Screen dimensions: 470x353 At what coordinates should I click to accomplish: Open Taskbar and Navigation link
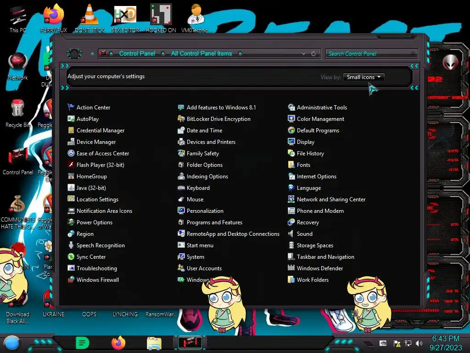click(x=325, y=257)
